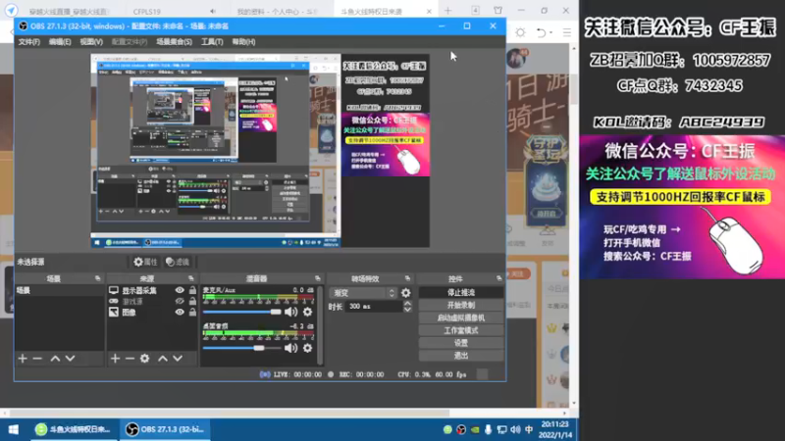Click the sun brightness icon in the browser toolbar

pyautogui.click(x=521, y=33)
